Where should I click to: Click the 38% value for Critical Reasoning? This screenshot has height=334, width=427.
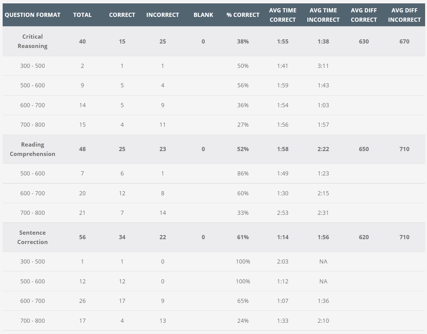pyautogui.click(x=243, y=42)
